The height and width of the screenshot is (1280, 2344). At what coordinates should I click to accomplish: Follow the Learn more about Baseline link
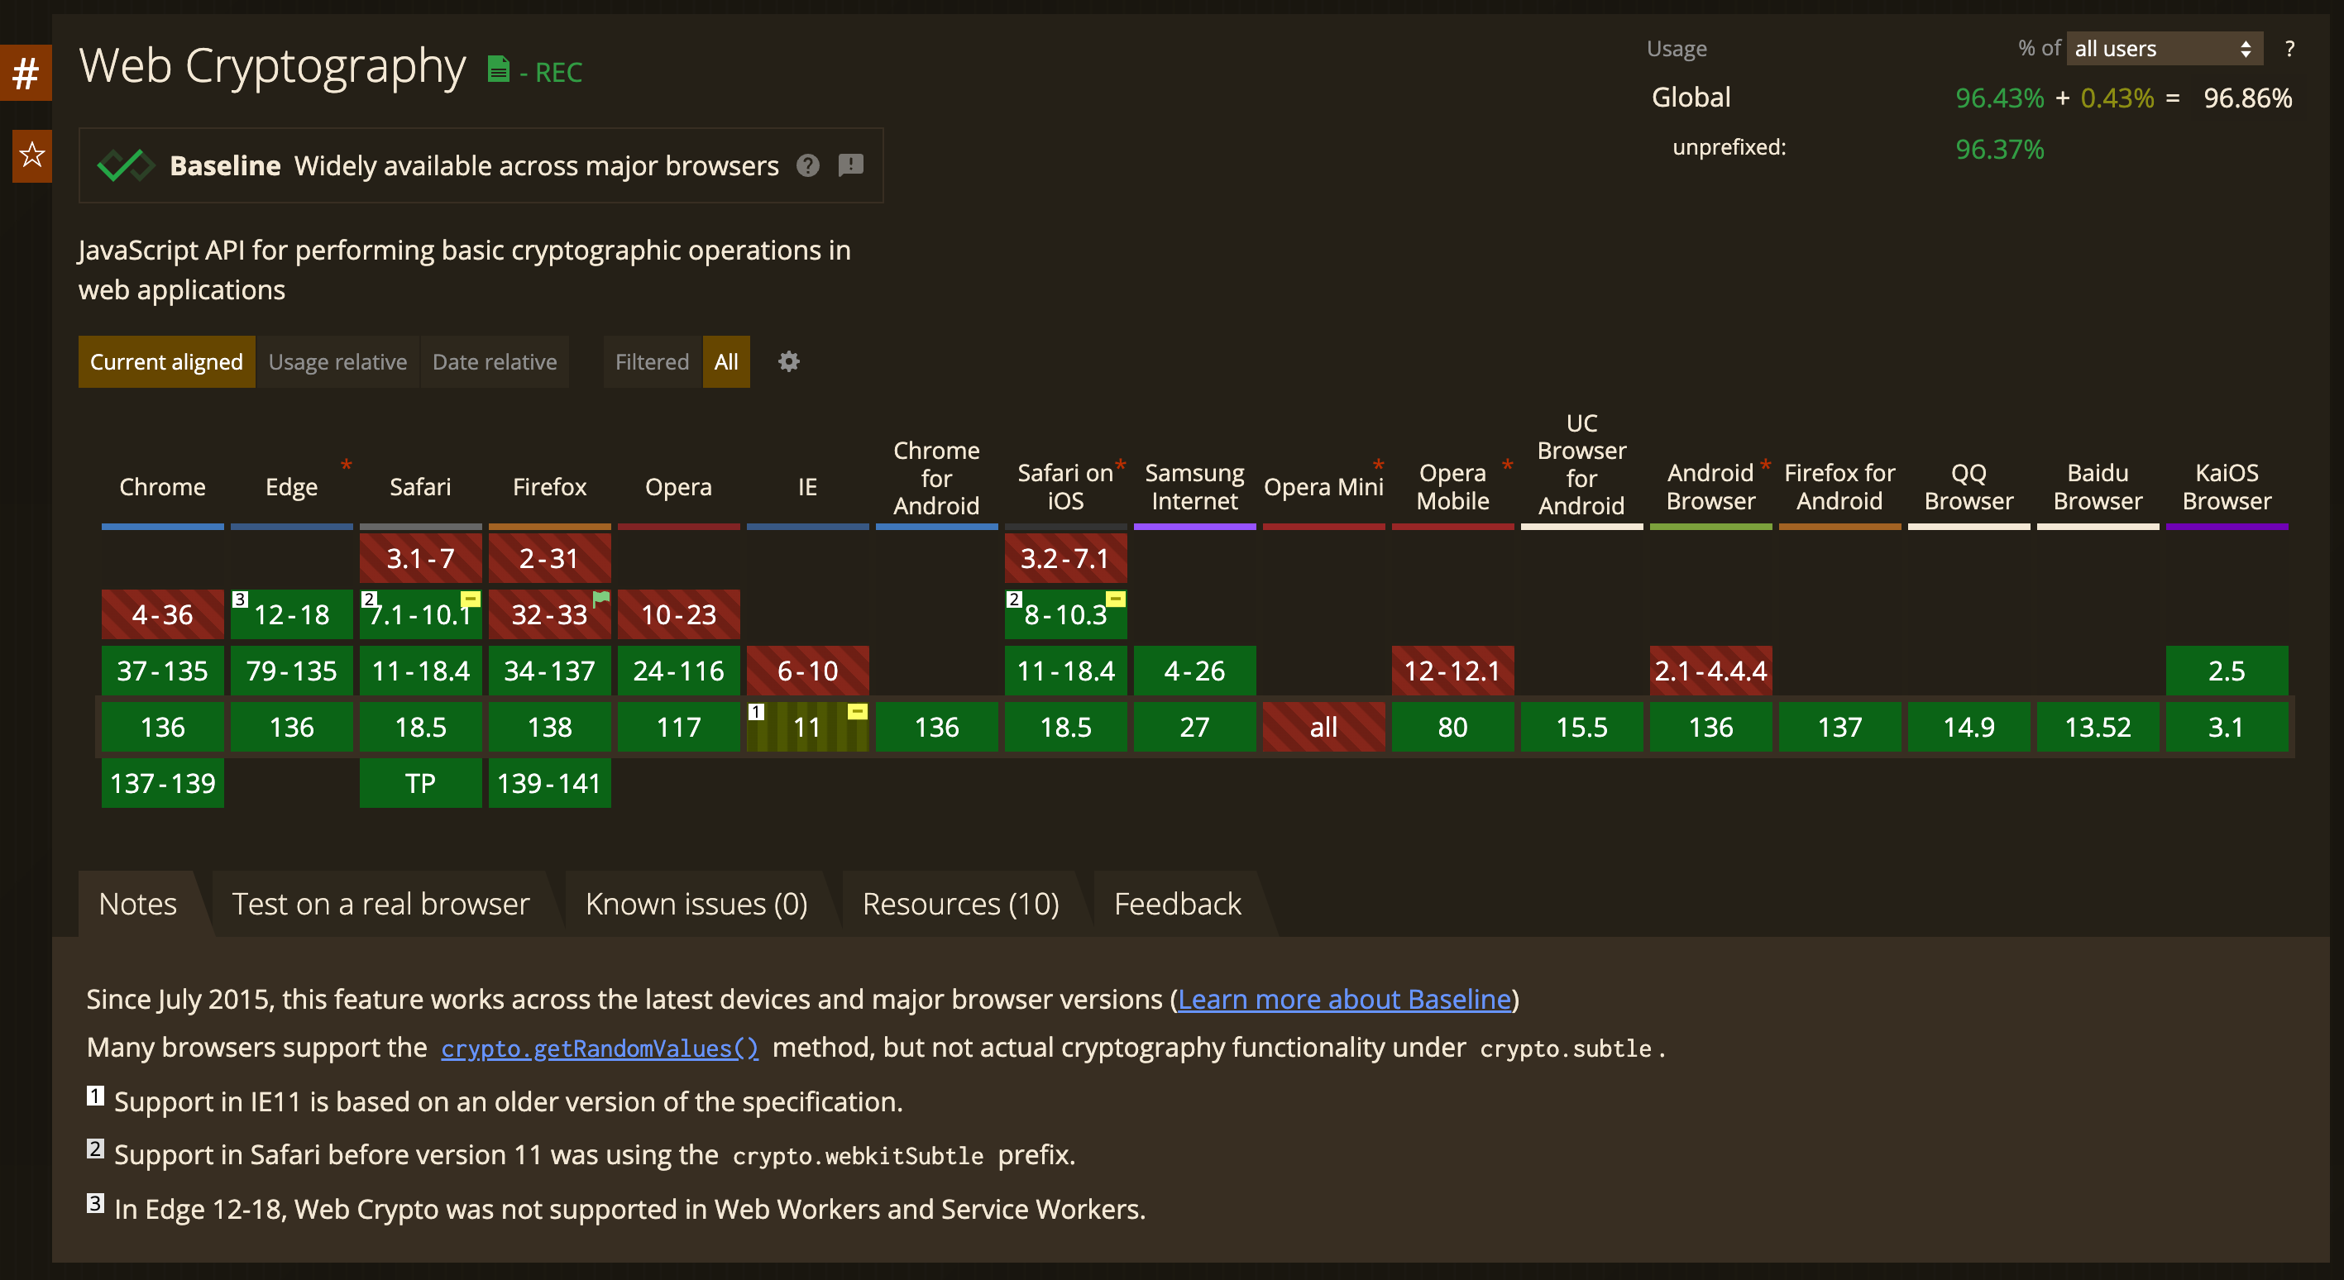click(x=1344, y=999)
